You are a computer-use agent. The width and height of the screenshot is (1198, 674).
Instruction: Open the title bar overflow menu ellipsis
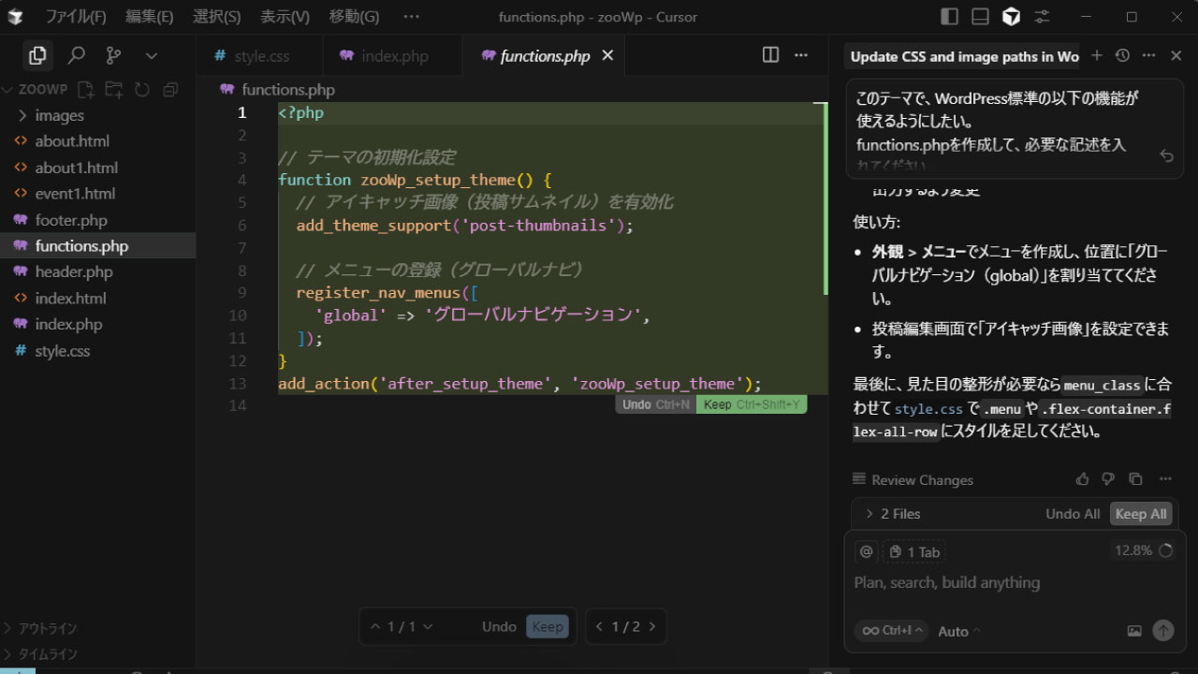pyautogui.click(x=411, y=17)
